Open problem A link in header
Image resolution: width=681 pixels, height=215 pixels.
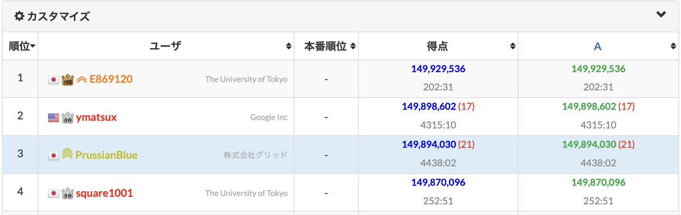pos(597,47)
